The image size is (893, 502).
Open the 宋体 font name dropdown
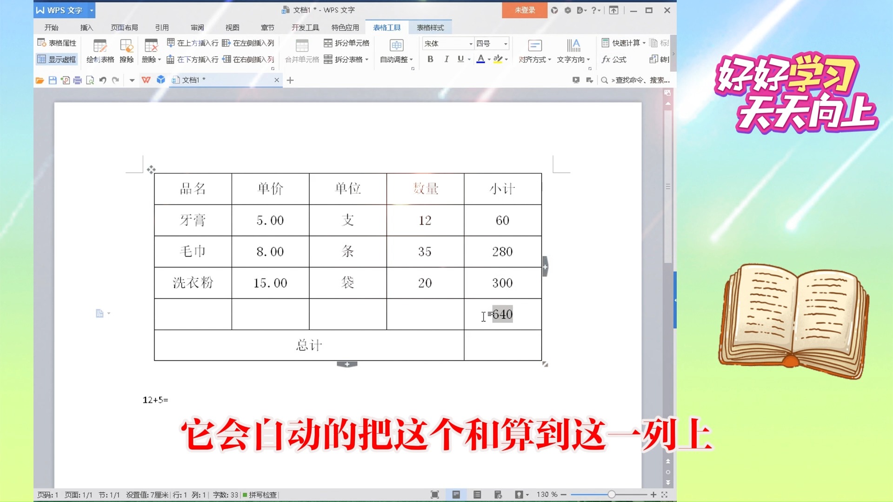click(471, 44)
